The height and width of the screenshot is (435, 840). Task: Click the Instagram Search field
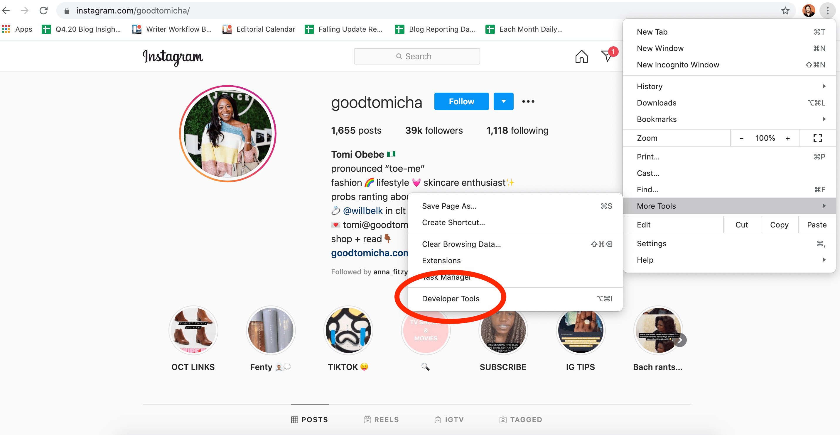click(x=417, y=56)
